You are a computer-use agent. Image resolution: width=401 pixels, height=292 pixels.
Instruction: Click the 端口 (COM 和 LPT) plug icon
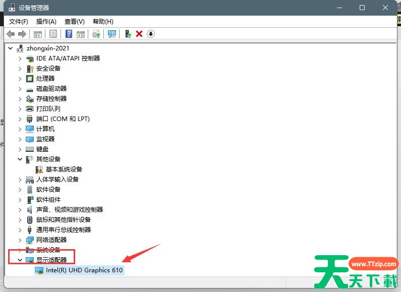tap(30, 119)
